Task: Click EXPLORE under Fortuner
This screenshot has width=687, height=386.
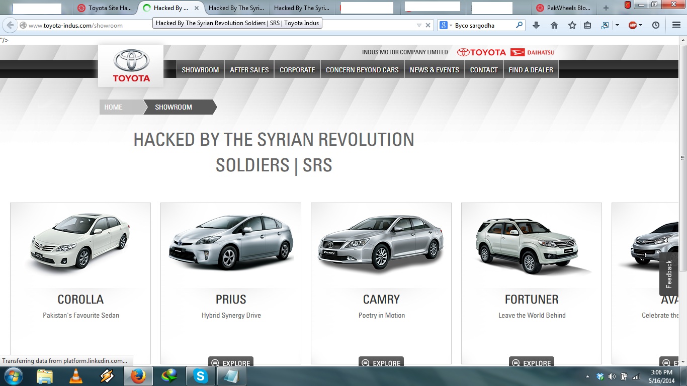Action: pos(532,362)
